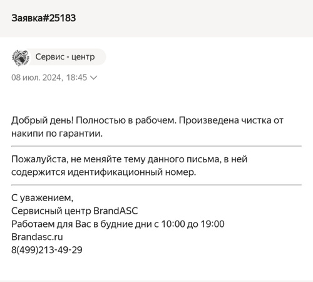Click the word BrandASC in the signature
313x282 pixels.
click(x=116, y=211)
